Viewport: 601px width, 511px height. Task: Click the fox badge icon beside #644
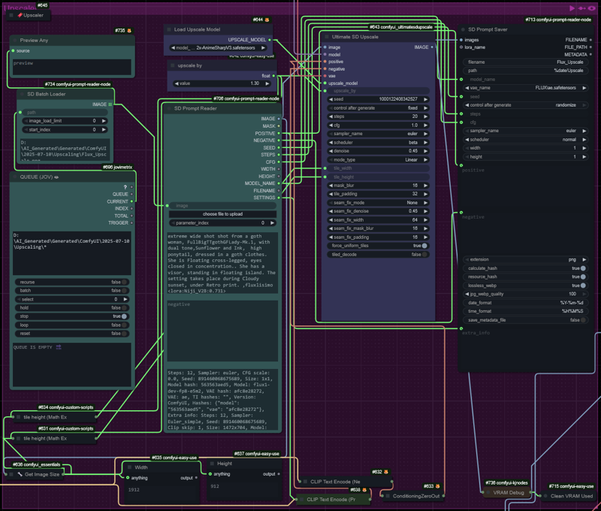click(x=267, y=20)
